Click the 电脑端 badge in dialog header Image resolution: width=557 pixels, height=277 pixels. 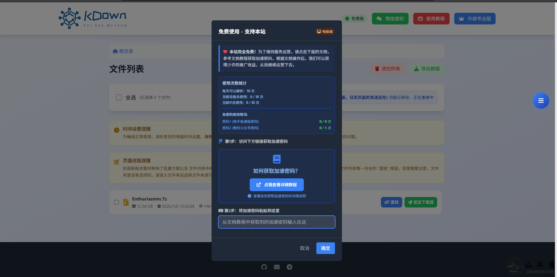coord(324,31)
